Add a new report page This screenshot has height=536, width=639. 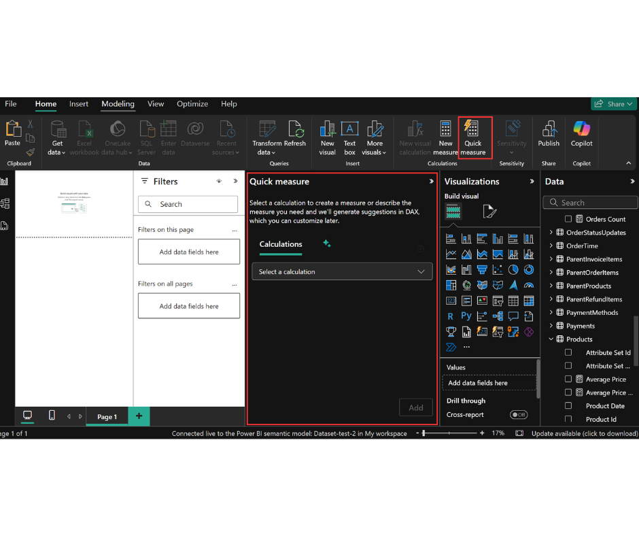coord(139,416)
